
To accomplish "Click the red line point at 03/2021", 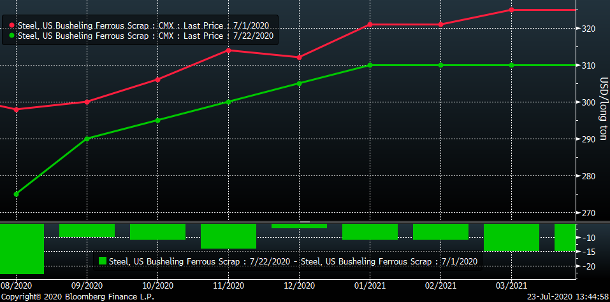I will [x=511, y=10].
